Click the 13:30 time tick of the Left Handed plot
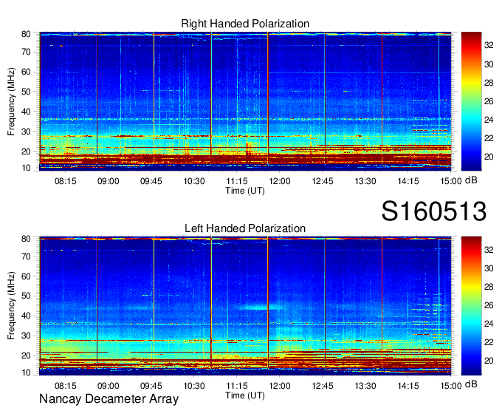The height and width of the screenshot is (408, 502). click(365, 386)
